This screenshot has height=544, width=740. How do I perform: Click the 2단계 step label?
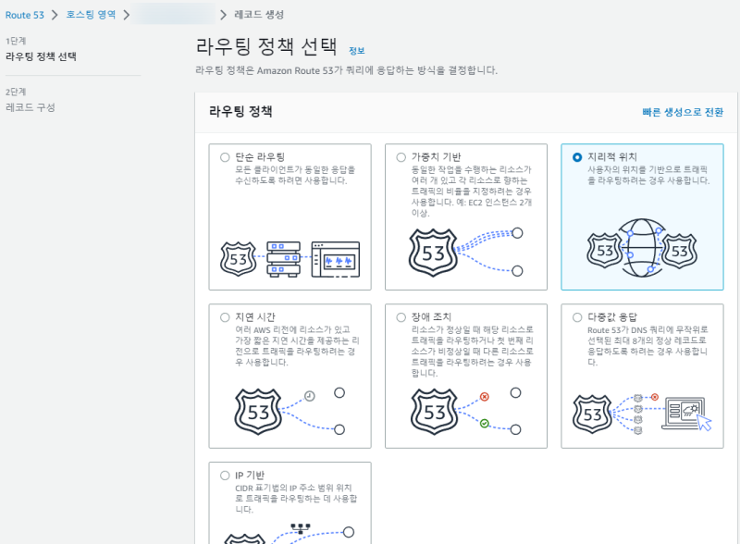coord(16,93)
